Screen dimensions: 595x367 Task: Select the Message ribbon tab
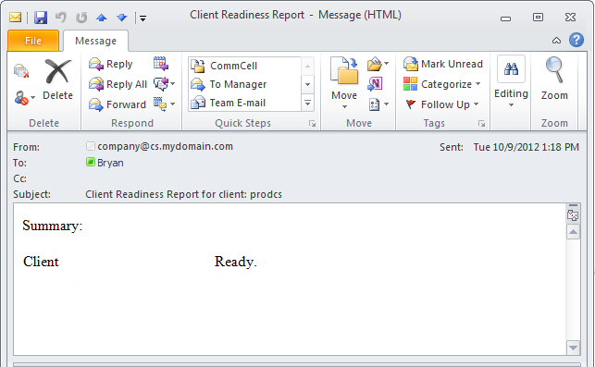[95, 41]
